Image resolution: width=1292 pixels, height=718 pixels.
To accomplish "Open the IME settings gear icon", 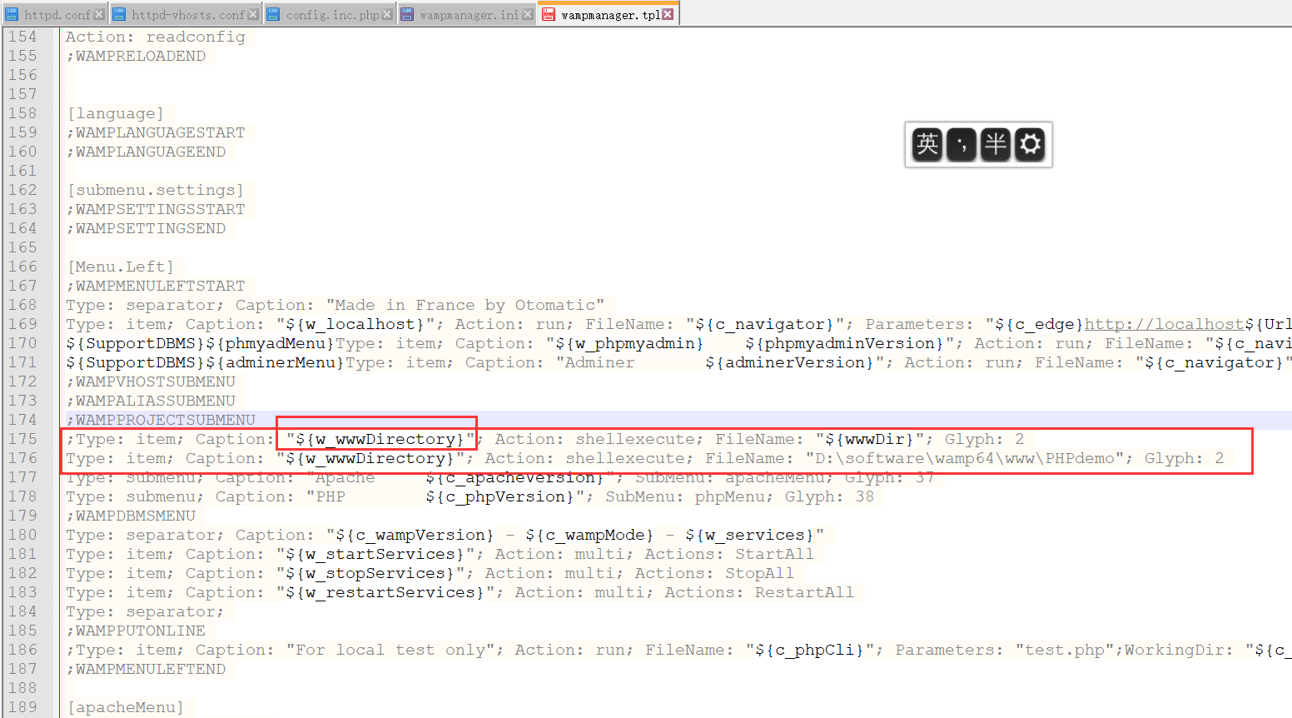I will 1030,144.
